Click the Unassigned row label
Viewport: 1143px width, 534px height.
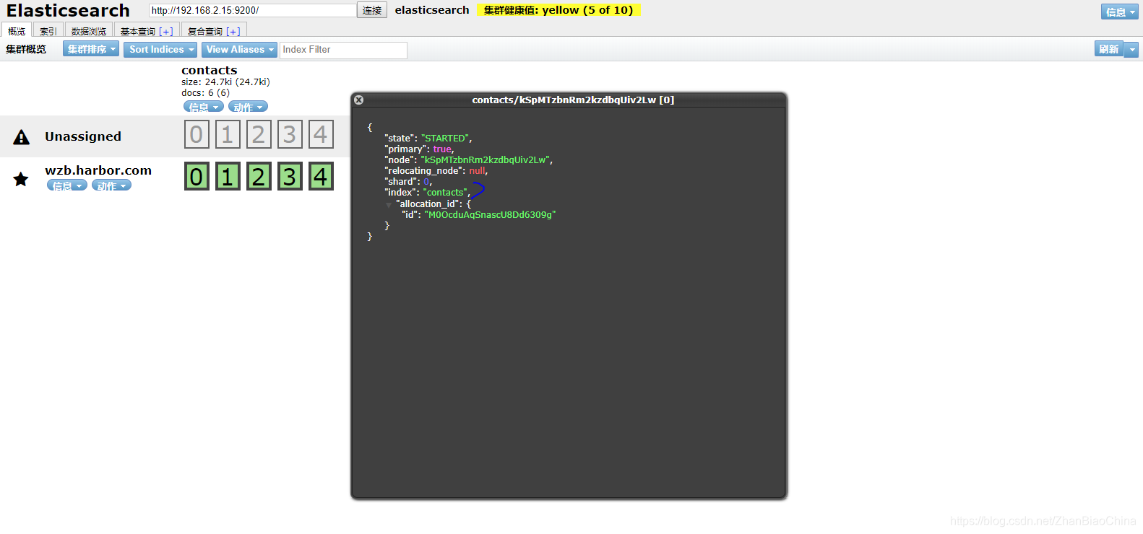click(x=83, y=136)
